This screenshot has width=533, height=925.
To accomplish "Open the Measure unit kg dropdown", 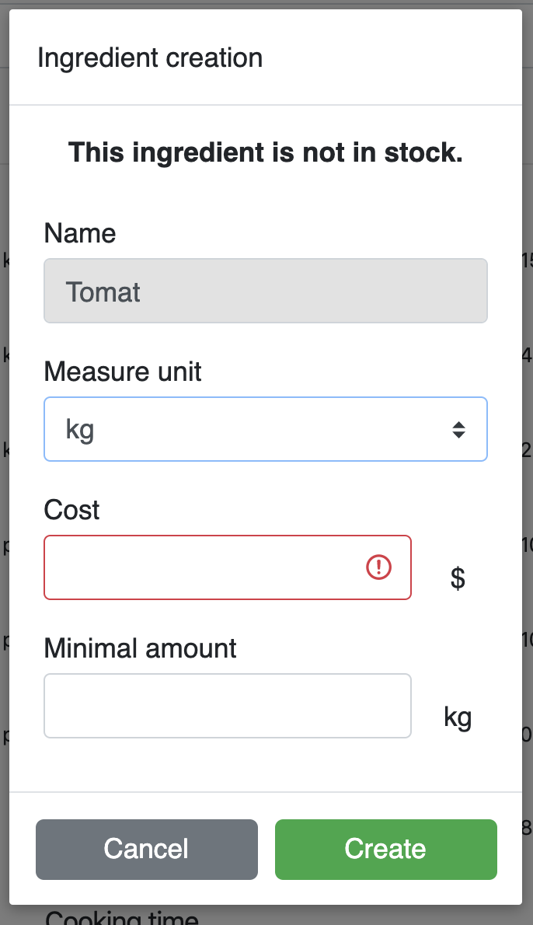I will coord(265,429).
